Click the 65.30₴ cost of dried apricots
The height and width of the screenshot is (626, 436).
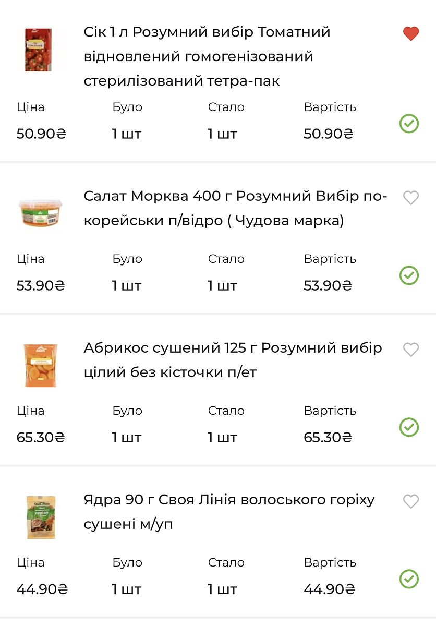coord(328,438)
